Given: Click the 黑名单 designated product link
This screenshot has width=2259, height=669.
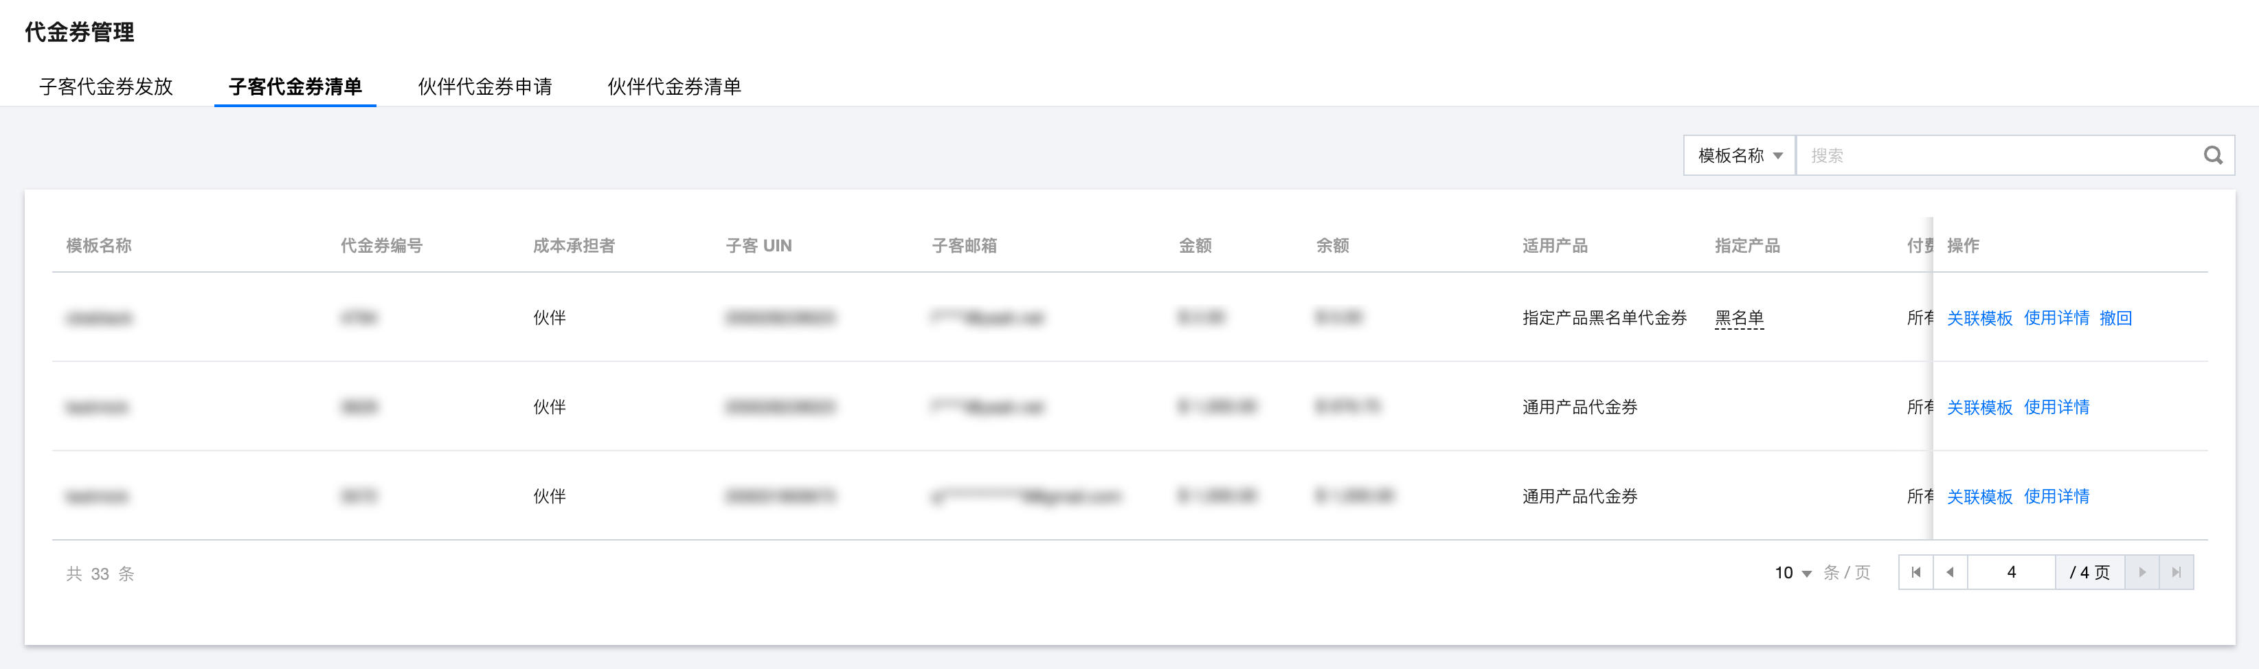Looking at the screenshot, I should (1739, 317).
